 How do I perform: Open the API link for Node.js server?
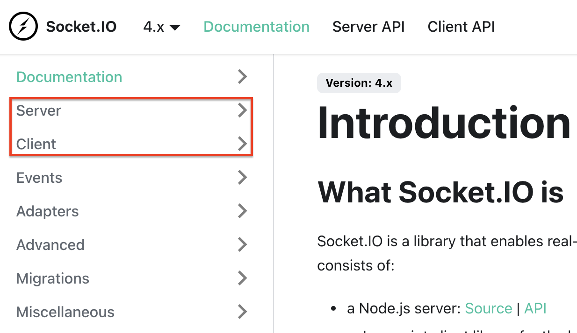[x=535, y=308]
